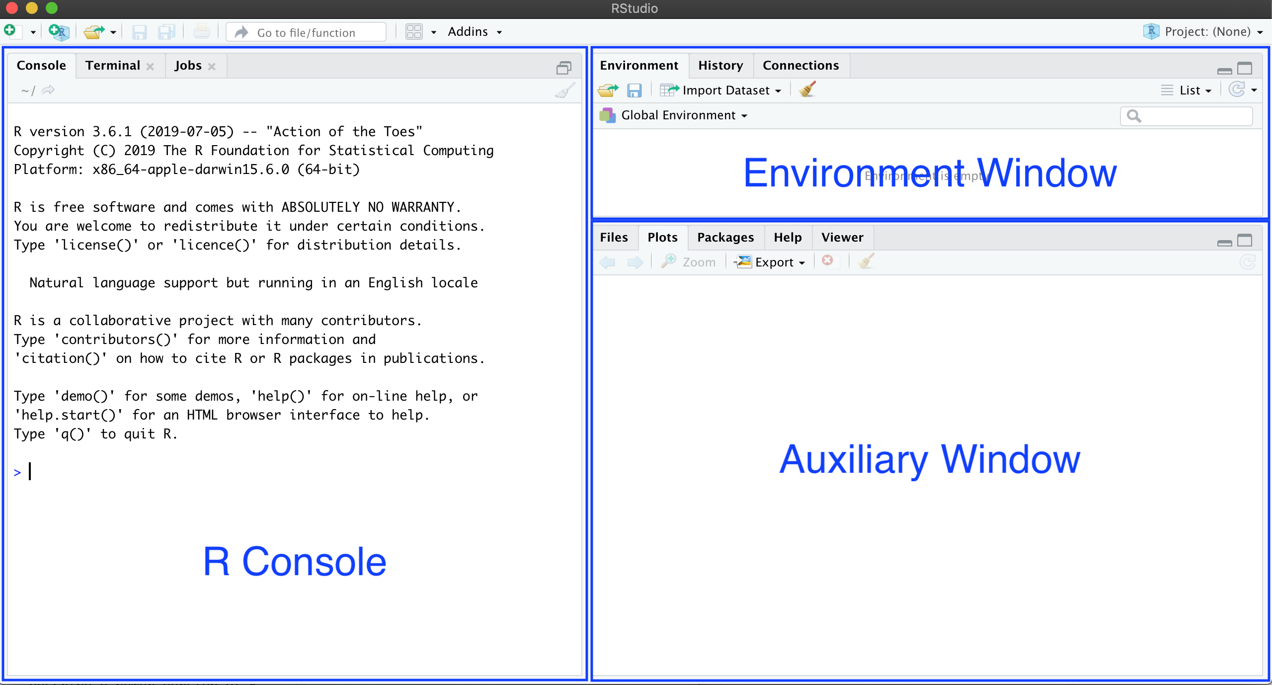Select the Connections tab

[800, 66]
